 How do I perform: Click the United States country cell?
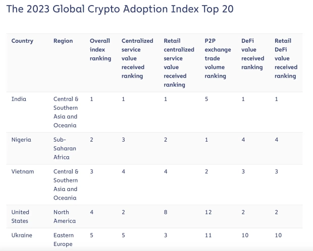pos(20,216)
